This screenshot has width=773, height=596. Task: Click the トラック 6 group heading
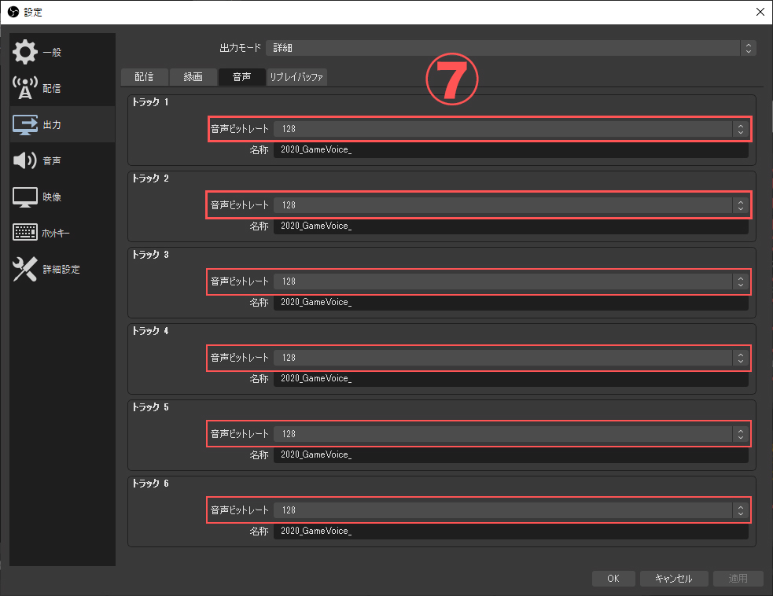tap(150, 484)
